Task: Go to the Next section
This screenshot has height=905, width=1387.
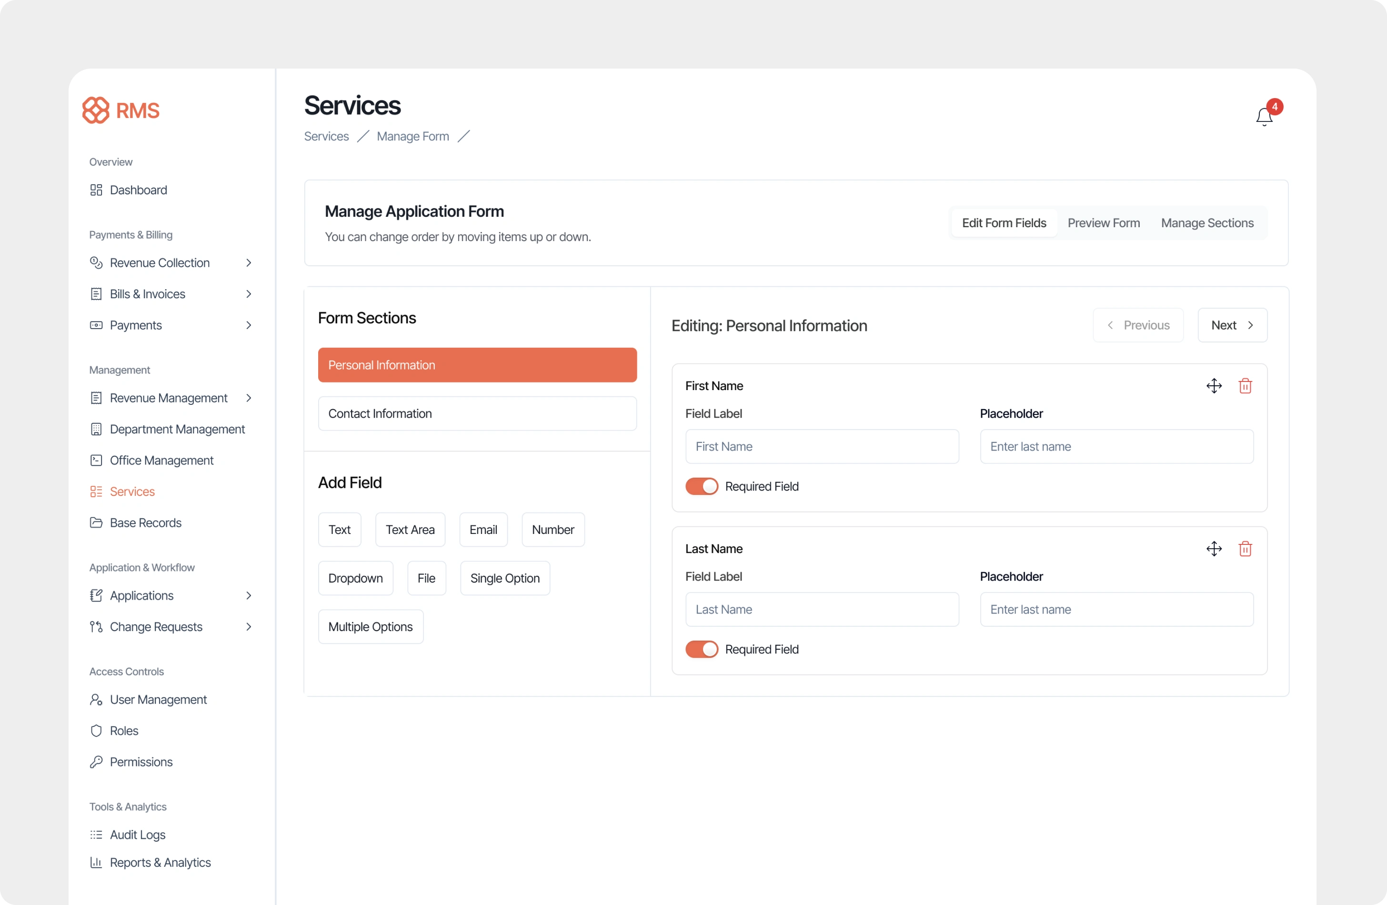Action: pos(1232,325)
